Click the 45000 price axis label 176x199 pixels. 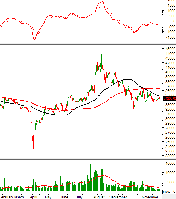click(x=169, y=49)
